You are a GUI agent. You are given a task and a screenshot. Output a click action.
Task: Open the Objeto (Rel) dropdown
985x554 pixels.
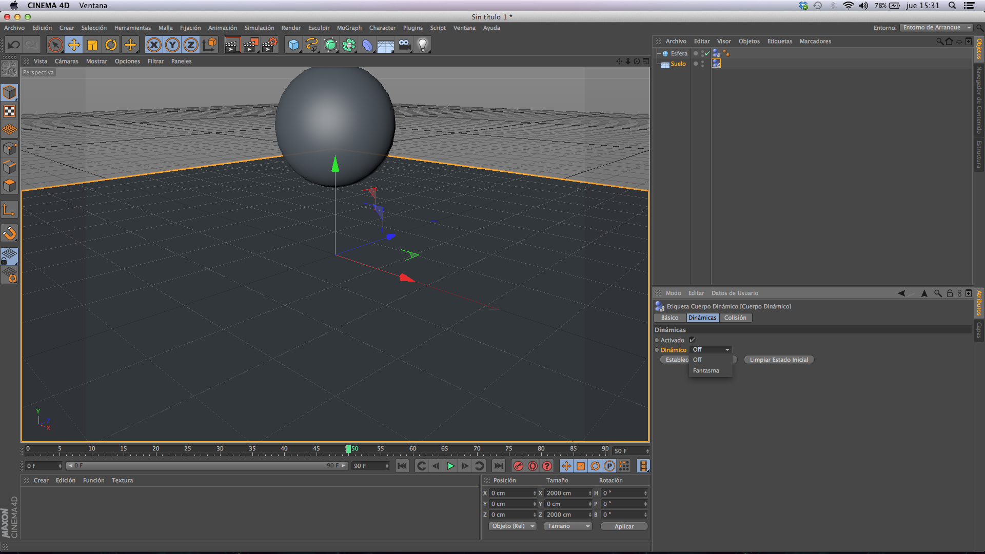(x=513, y=526)
